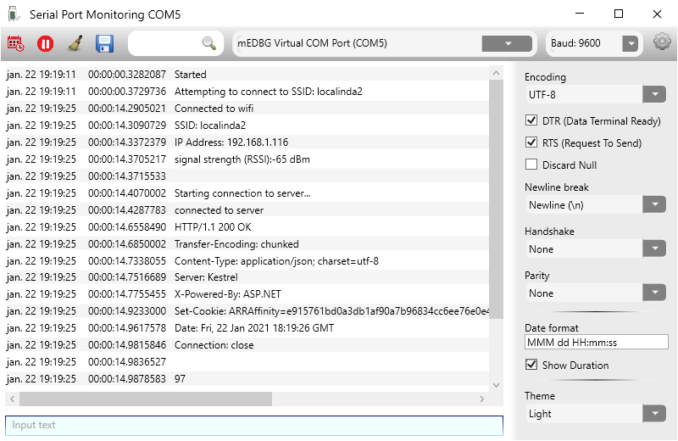Click the timestamp calendar toolbar icon
Viewport: 678px width, 441px height.
point(16,43)
